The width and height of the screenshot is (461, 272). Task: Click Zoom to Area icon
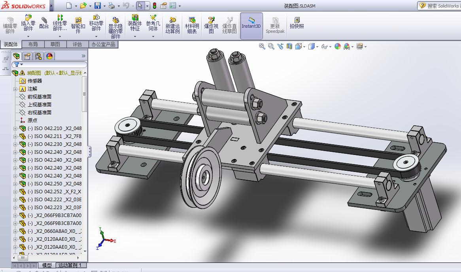pos(271,46)
